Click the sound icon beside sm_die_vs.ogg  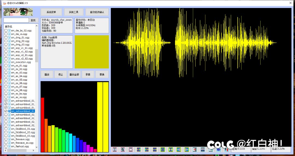9,34
